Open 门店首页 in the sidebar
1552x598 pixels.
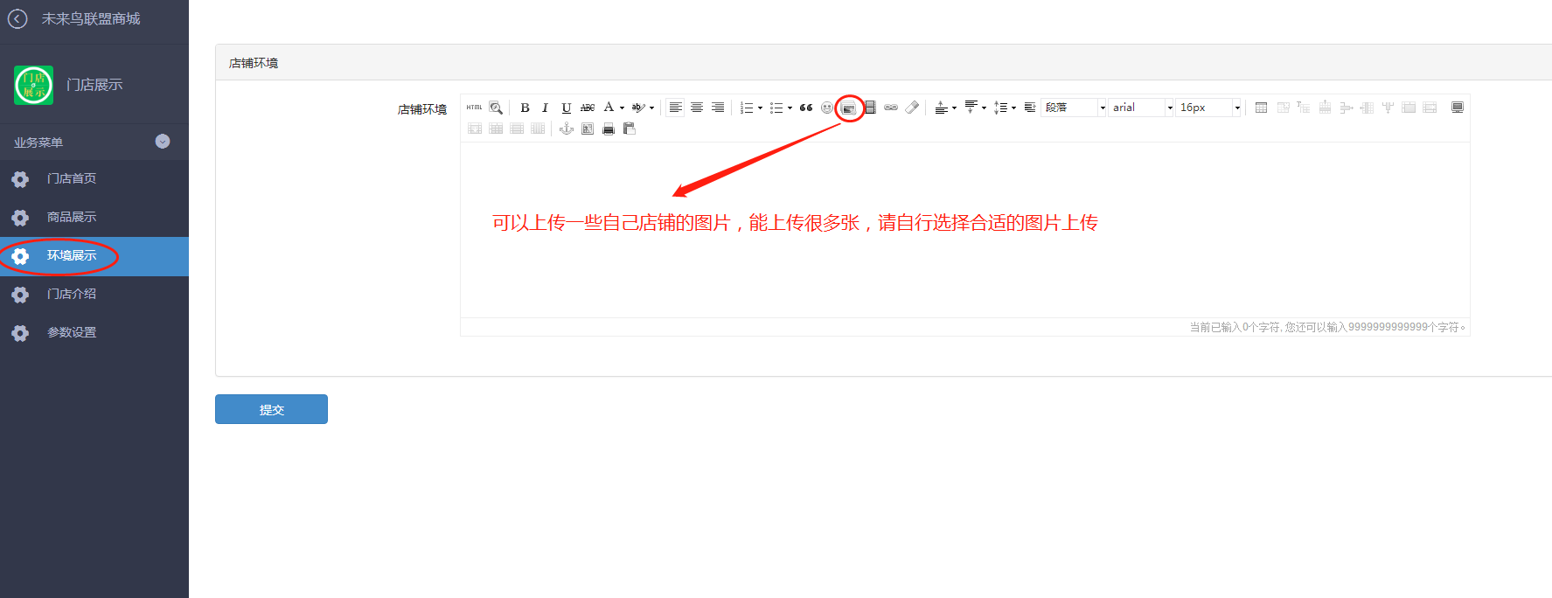click(94, 179)
